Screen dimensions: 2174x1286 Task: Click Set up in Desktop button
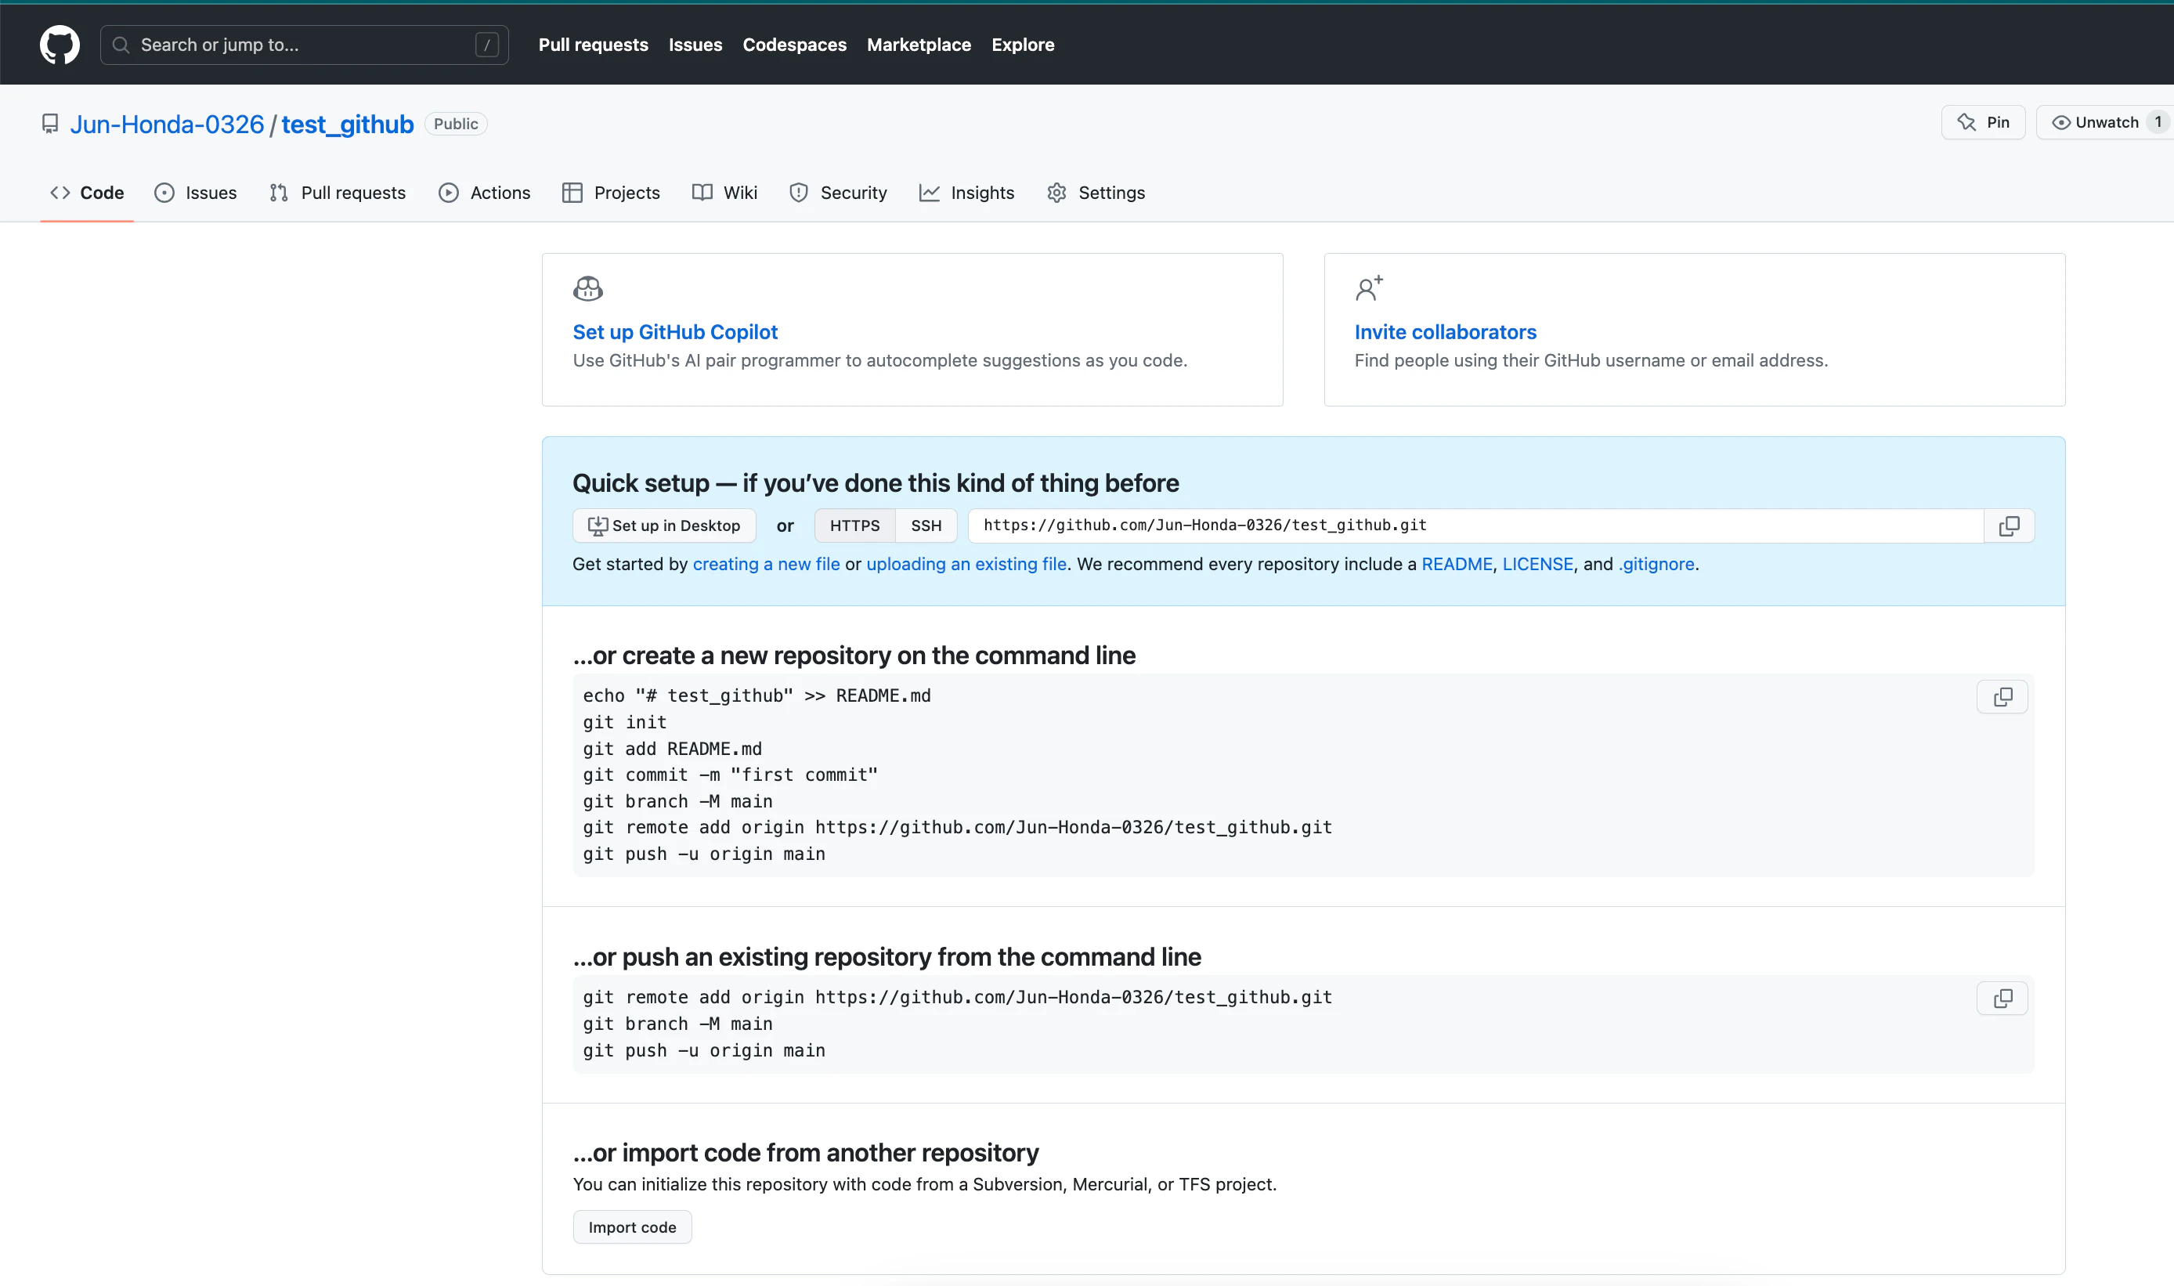tap(664, 526)
